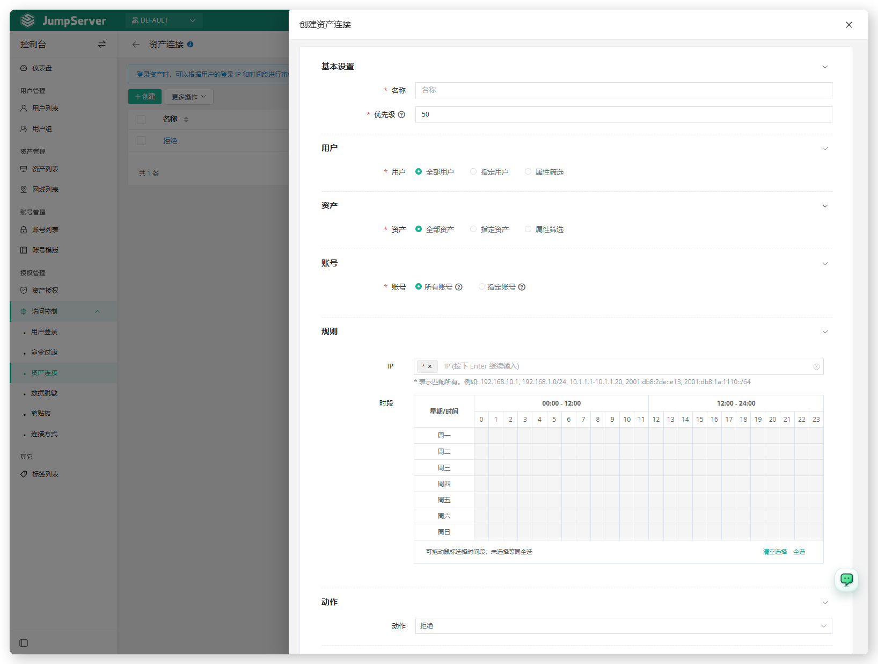The height and width of the screenshot is (664, 878).
Task: Open 资产列表 in sidebar
Action: [x=63, y=169]
